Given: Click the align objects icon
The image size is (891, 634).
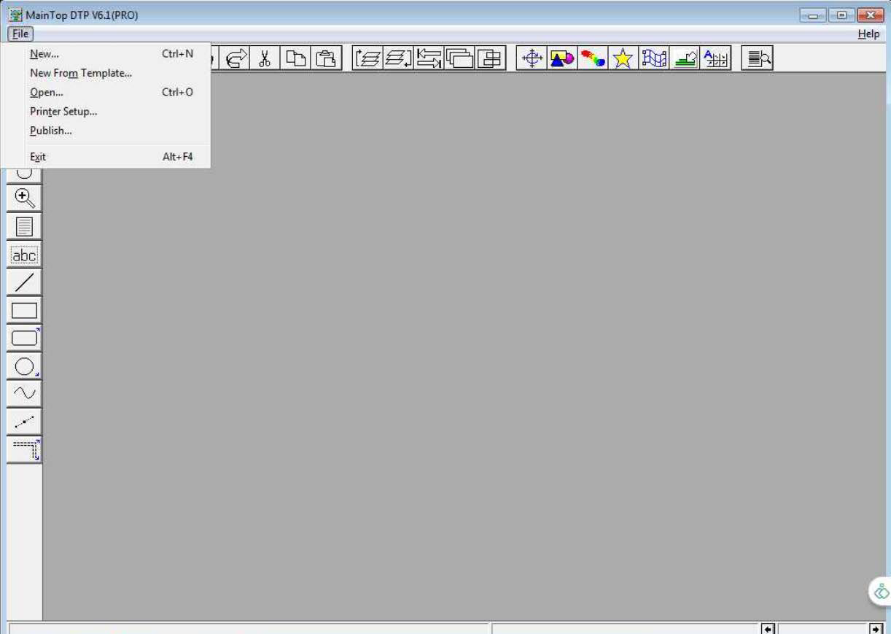Looking at the screenshot, I should coord(491,58).
